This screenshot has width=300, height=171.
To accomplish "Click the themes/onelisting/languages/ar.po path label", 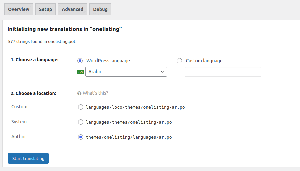I will tap(129, 137).
